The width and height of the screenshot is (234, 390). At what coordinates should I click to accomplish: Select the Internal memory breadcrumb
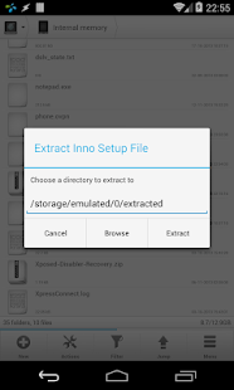click(79, 28)
